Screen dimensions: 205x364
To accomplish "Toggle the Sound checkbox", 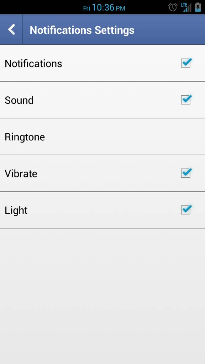I will click(x=186, y=100).
